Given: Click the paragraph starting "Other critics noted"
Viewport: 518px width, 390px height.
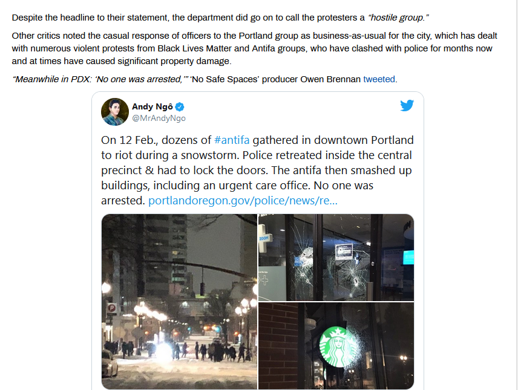Looking at the screenshot, I should pyautogui.click(x=254, y=48).
